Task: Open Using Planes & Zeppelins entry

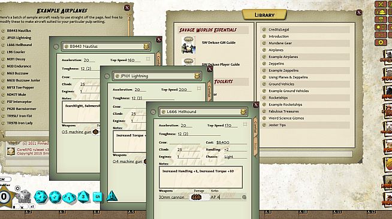Action: click(305, 77)
